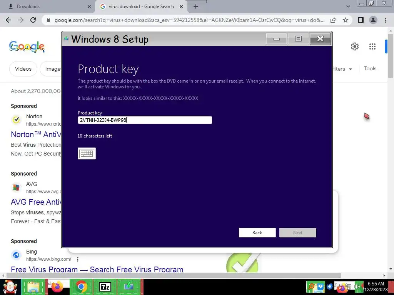Click the Google holiday logo
This screenshot has height=295, width=394.
click(x=27, y=46)
